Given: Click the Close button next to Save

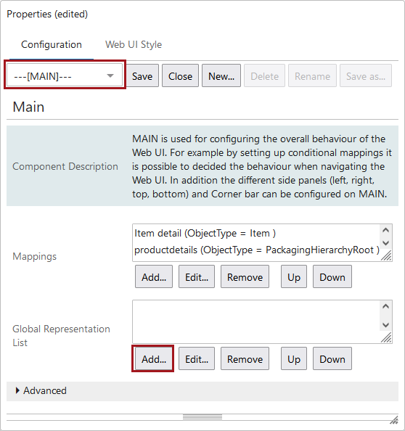Looking at the screenshot, I should (180, 76).
